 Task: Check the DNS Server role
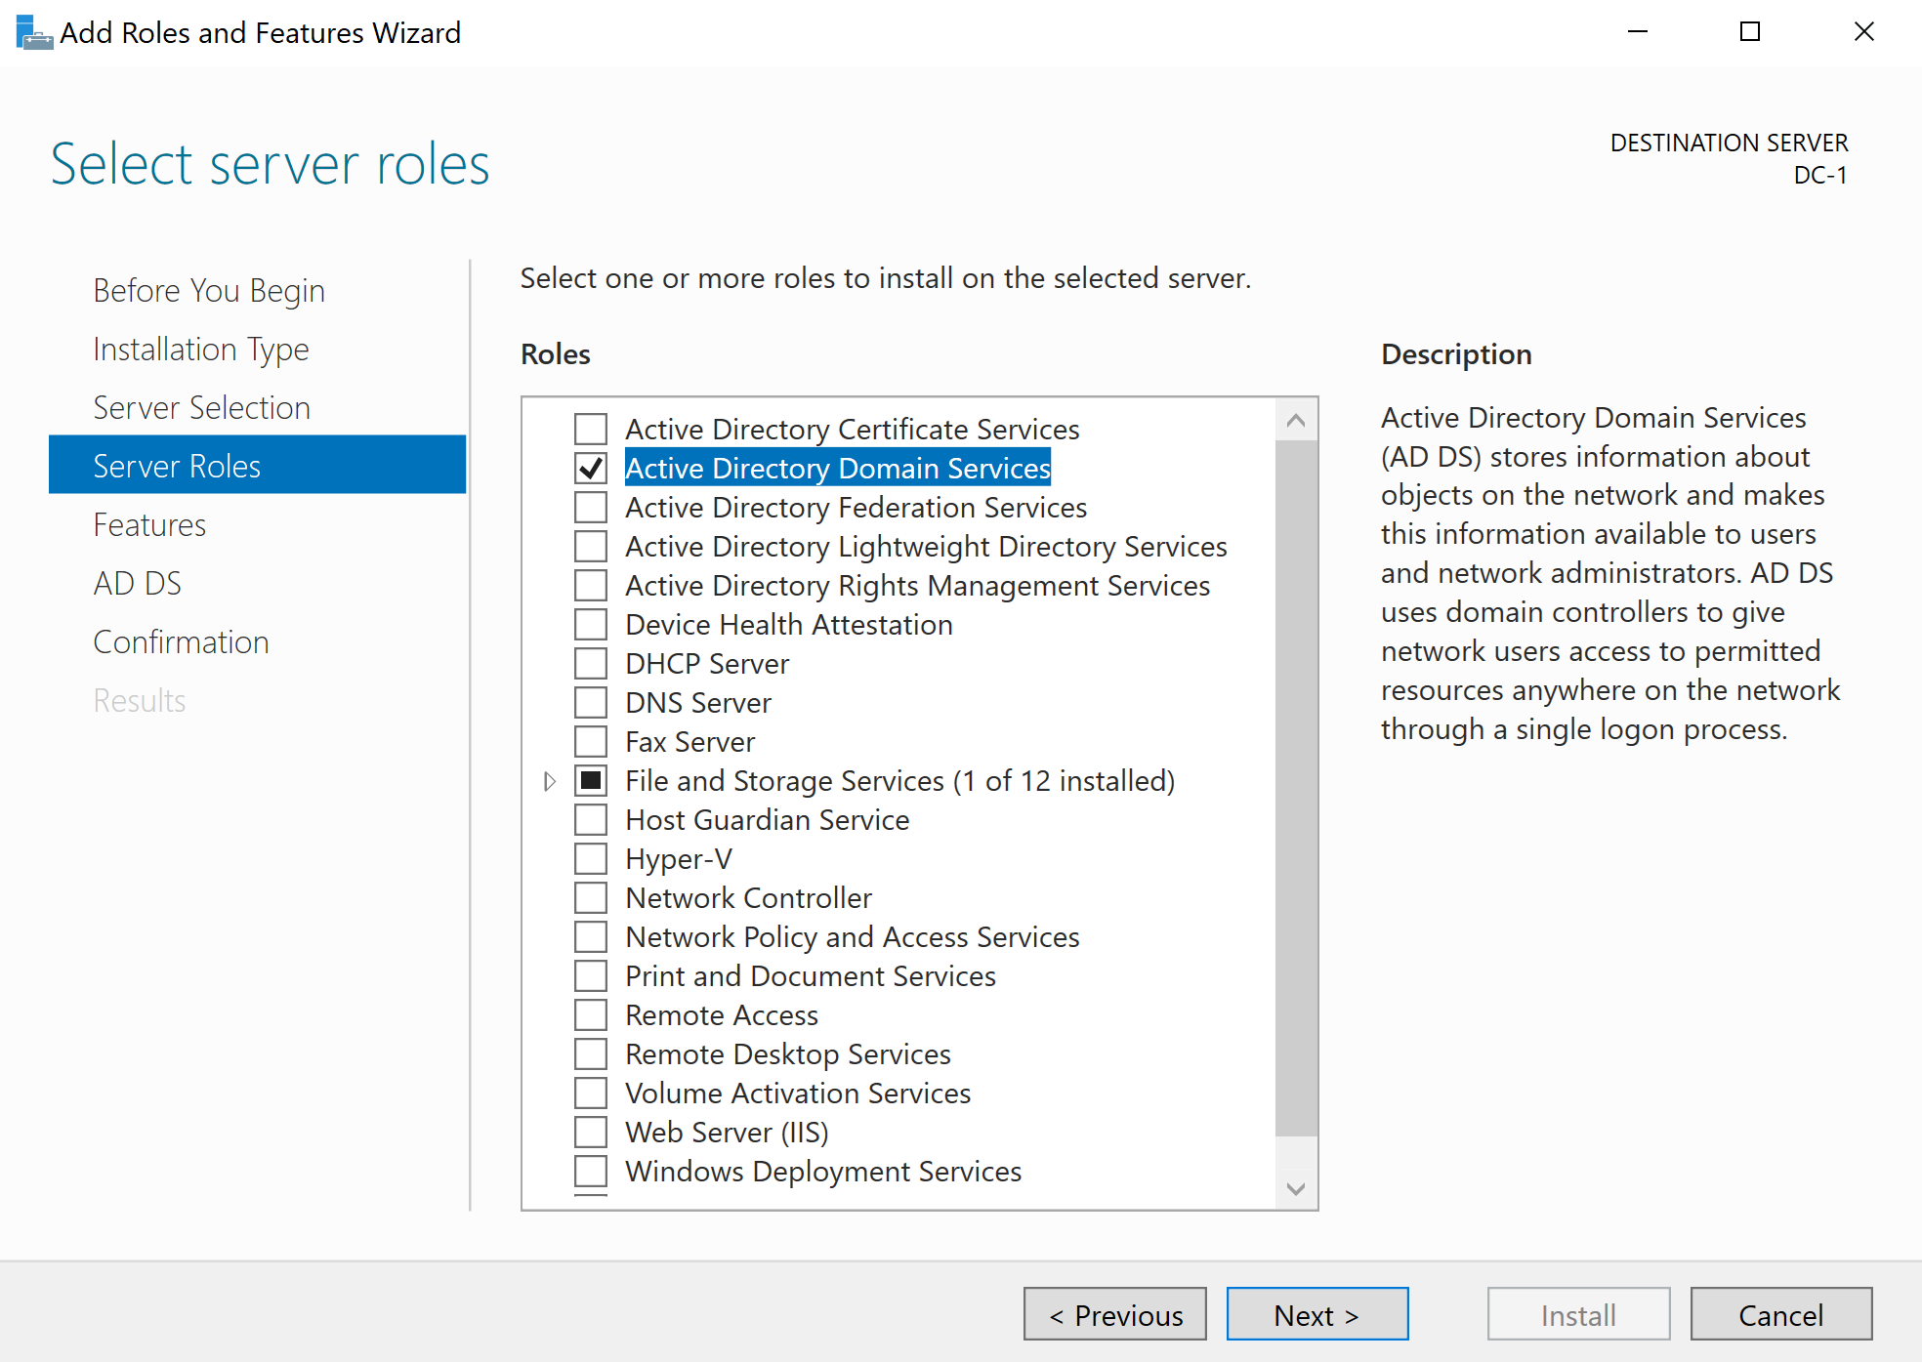click(x=591, y=703)
